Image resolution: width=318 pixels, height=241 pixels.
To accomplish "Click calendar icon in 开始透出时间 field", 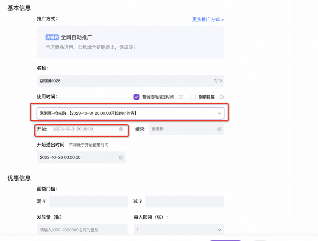I will [121, 157].
